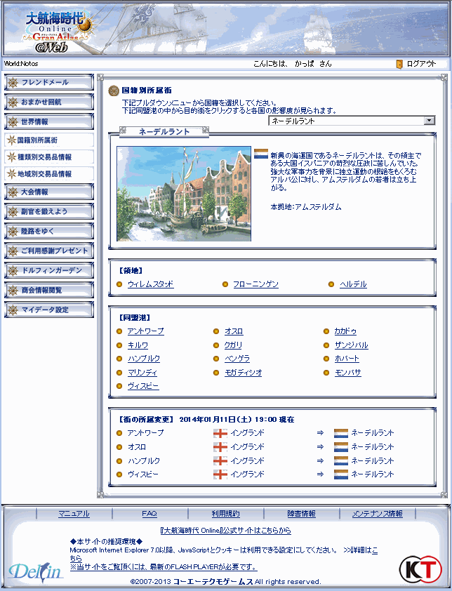The height and width of the screenshot is (591, 452).
Task: Open 種類別交易品情報 submenu item
Action: tap(49, 157)
